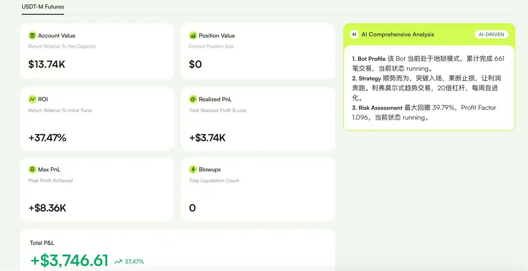Click the Blowups lightning bolt icon

click(x=193, y=169)
